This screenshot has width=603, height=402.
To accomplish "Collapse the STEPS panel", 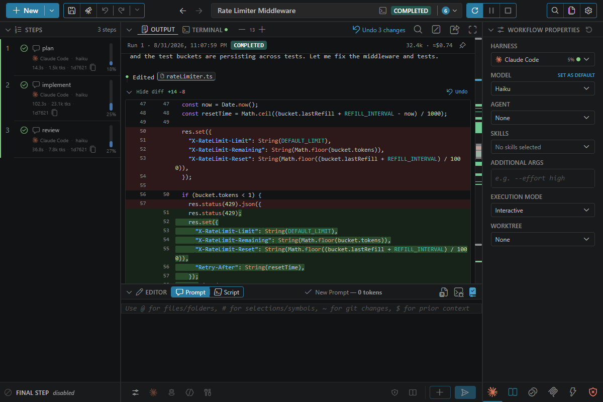I will [8, 30].
